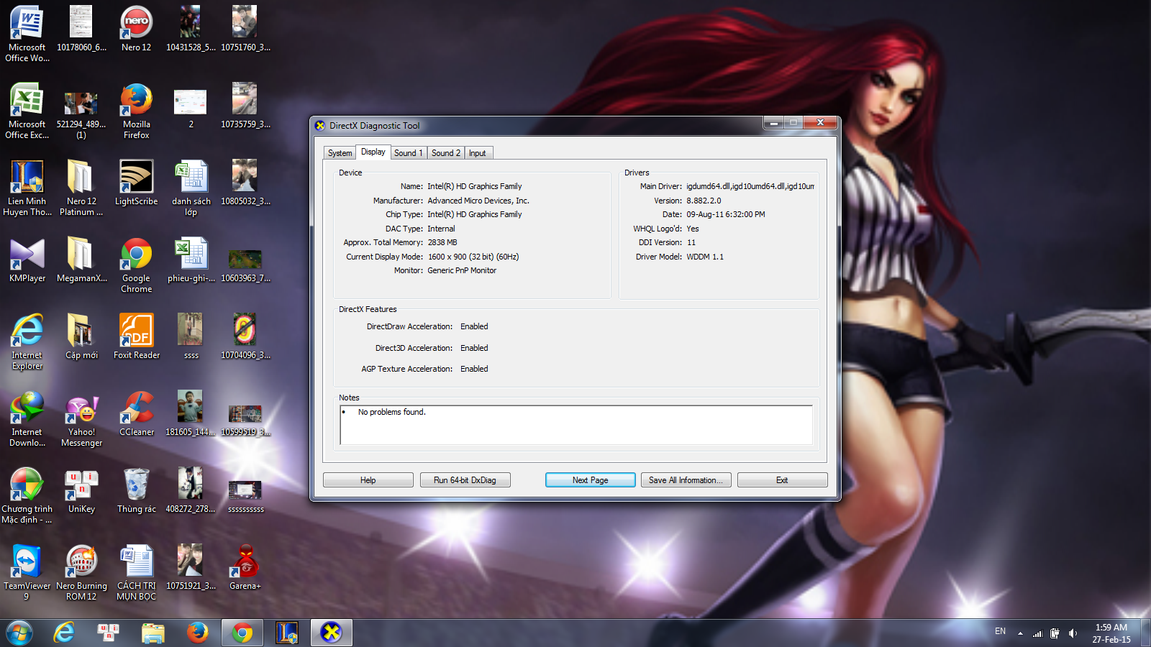Image resolution: width=1151 pixels, height=647 pixels.
Task: Select the 10704096_3 image file
Action: (245, 336)
